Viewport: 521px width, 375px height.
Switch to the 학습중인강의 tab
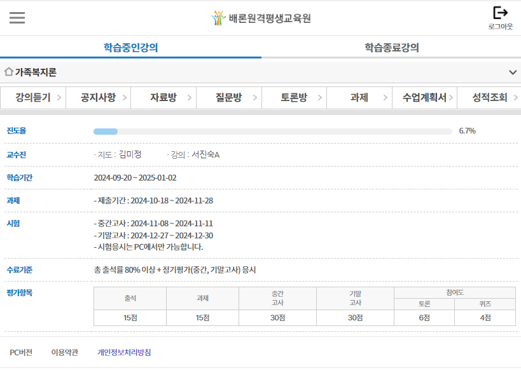coord(130,48)
